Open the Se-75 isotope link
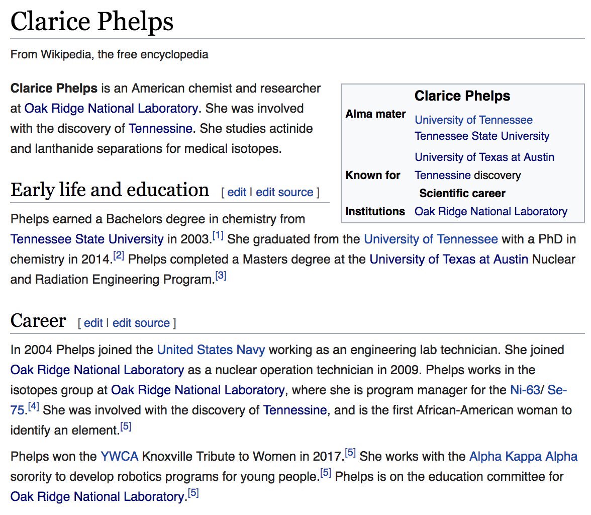 pyautogui.click(x=557, y=390)
